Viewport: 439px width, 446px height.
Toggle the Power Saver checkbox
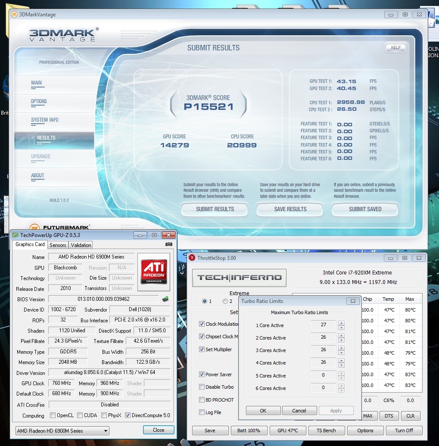[202, 374]
